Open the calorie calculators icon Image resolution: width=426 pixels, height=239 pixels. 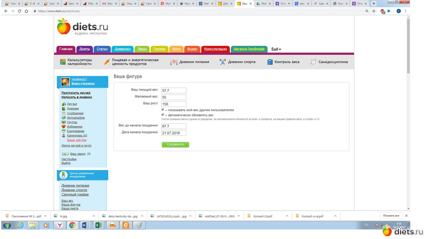point(63,62)
